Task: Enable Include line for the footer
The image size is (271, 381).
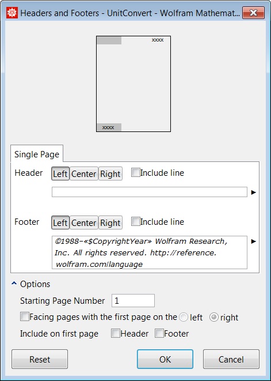Action: [135, 221]
